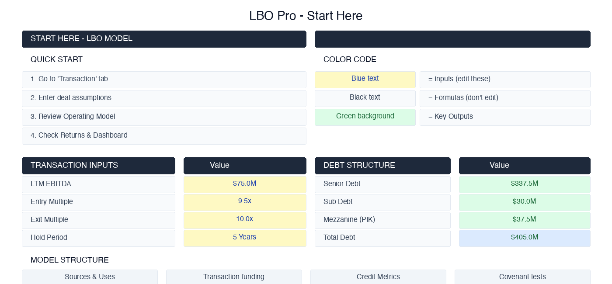
Task: Select the Mezzanine (PIK) $37.5M cell
Action: click(x=525, y=220)
